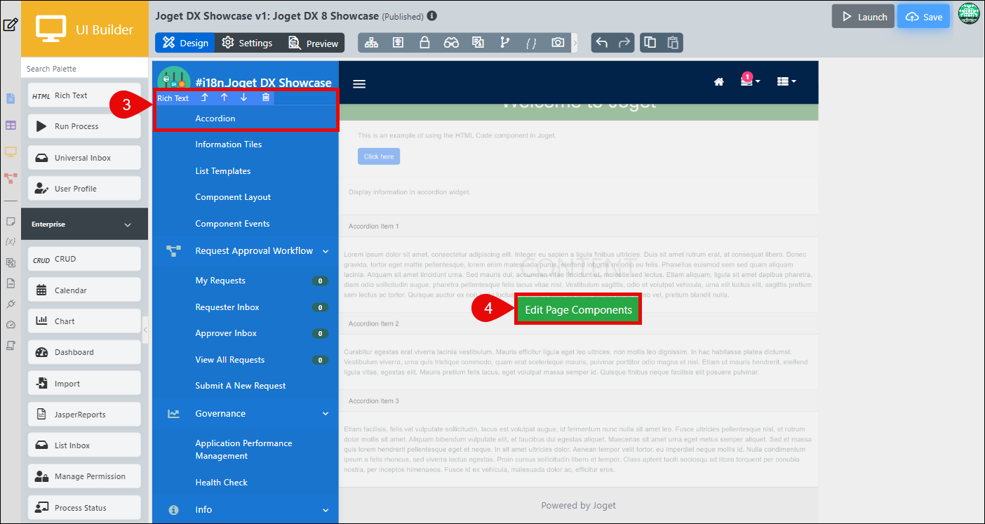
Task: Open the red process builder sidebar icon
Action: coord(11,178)
